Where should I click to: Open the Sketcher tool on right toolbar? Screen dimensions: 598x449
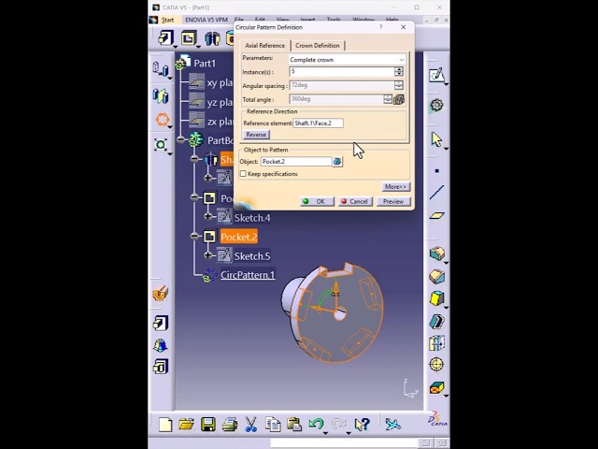point(436,75)
